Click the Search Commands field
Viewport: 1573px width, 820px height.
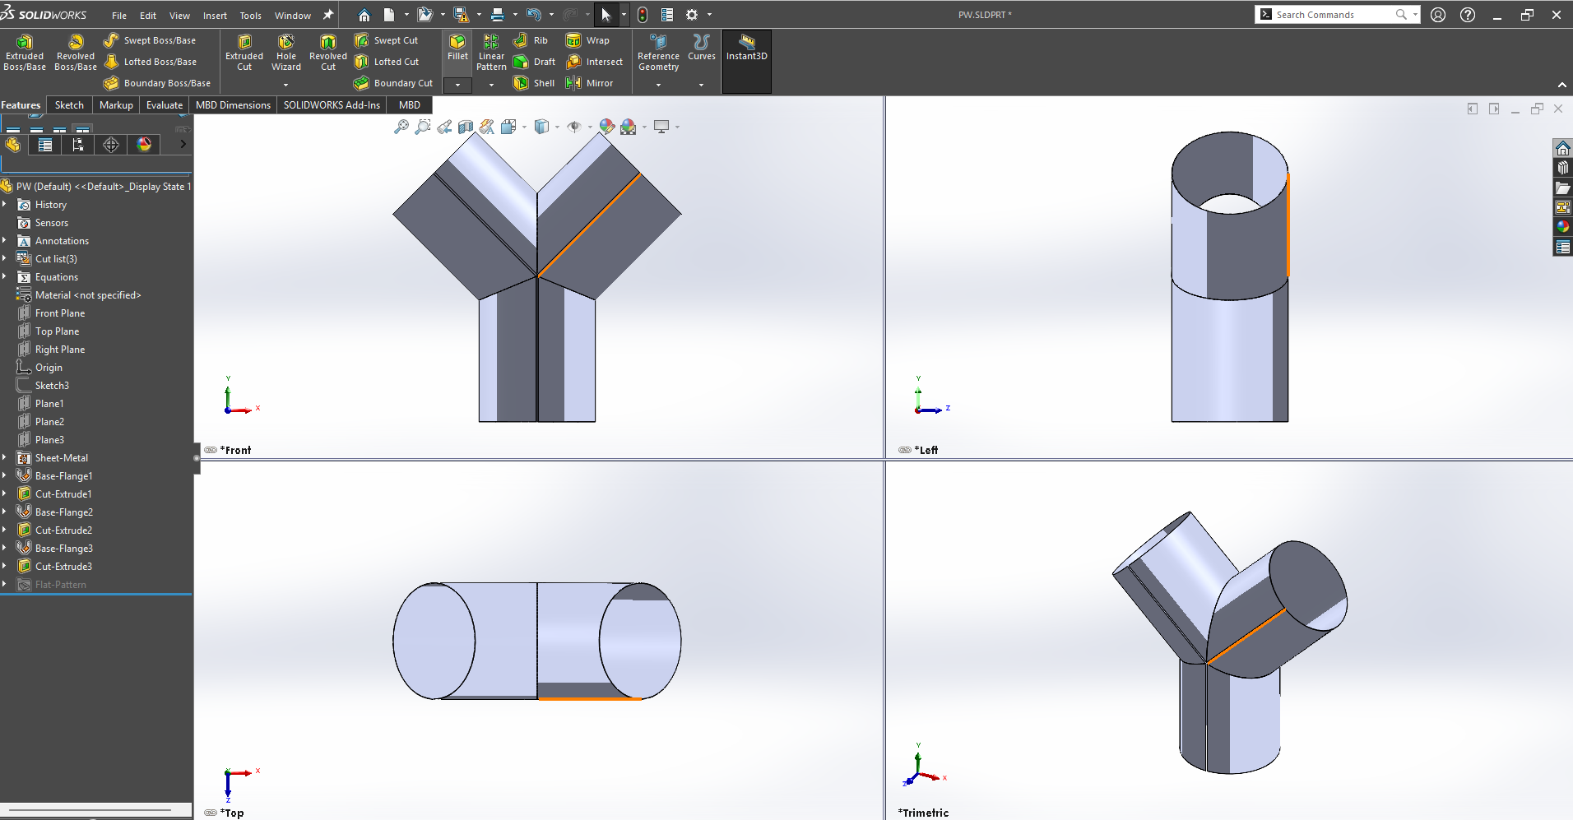1333,15
